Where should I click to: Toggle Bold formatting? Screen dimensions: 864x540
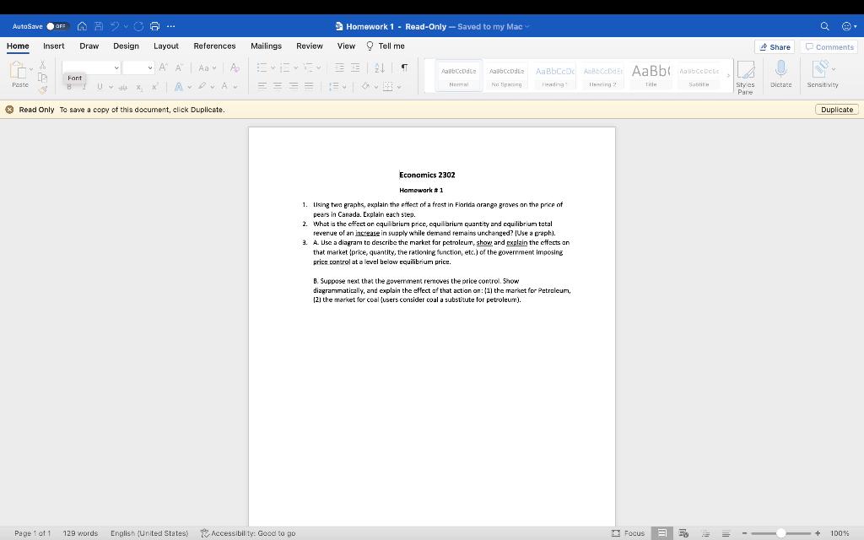click(x=69, y=87)
